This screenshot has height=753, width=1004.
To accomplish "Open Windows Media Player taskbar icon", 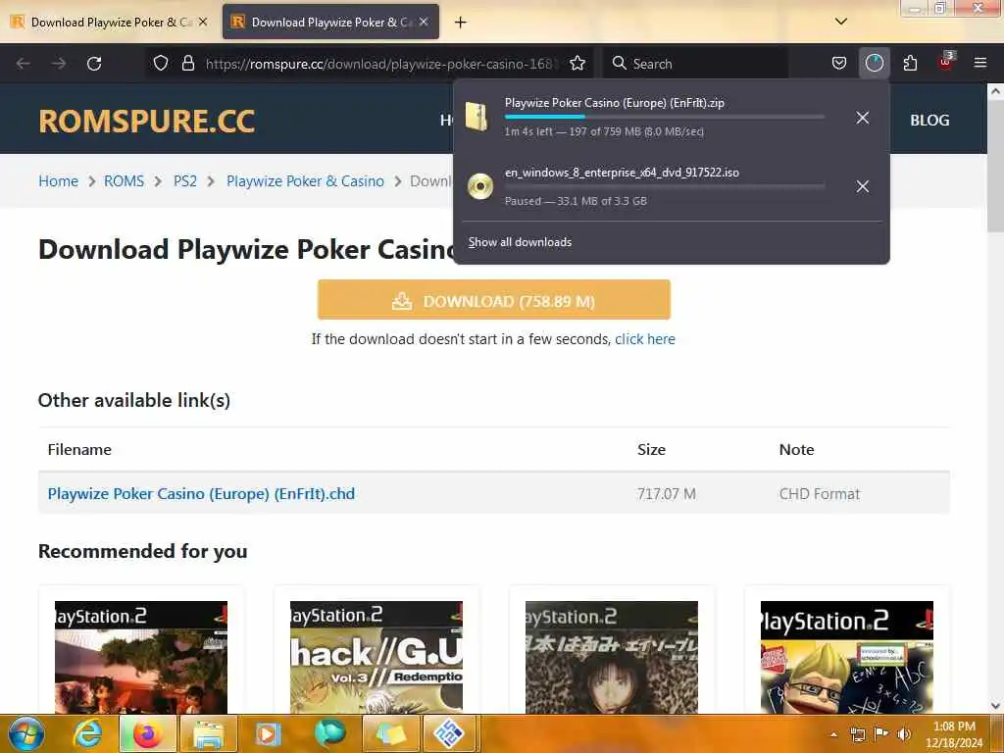I will pyautogui.click(x=269, y=733).
